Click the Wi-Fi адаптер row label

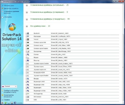click(38, 94)
